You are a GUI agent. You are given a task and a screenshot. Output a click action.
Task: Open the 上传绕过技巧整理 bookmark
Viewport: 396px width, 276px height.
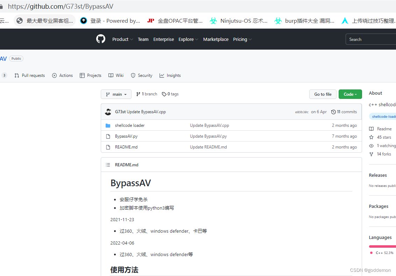tap(369, 21)
